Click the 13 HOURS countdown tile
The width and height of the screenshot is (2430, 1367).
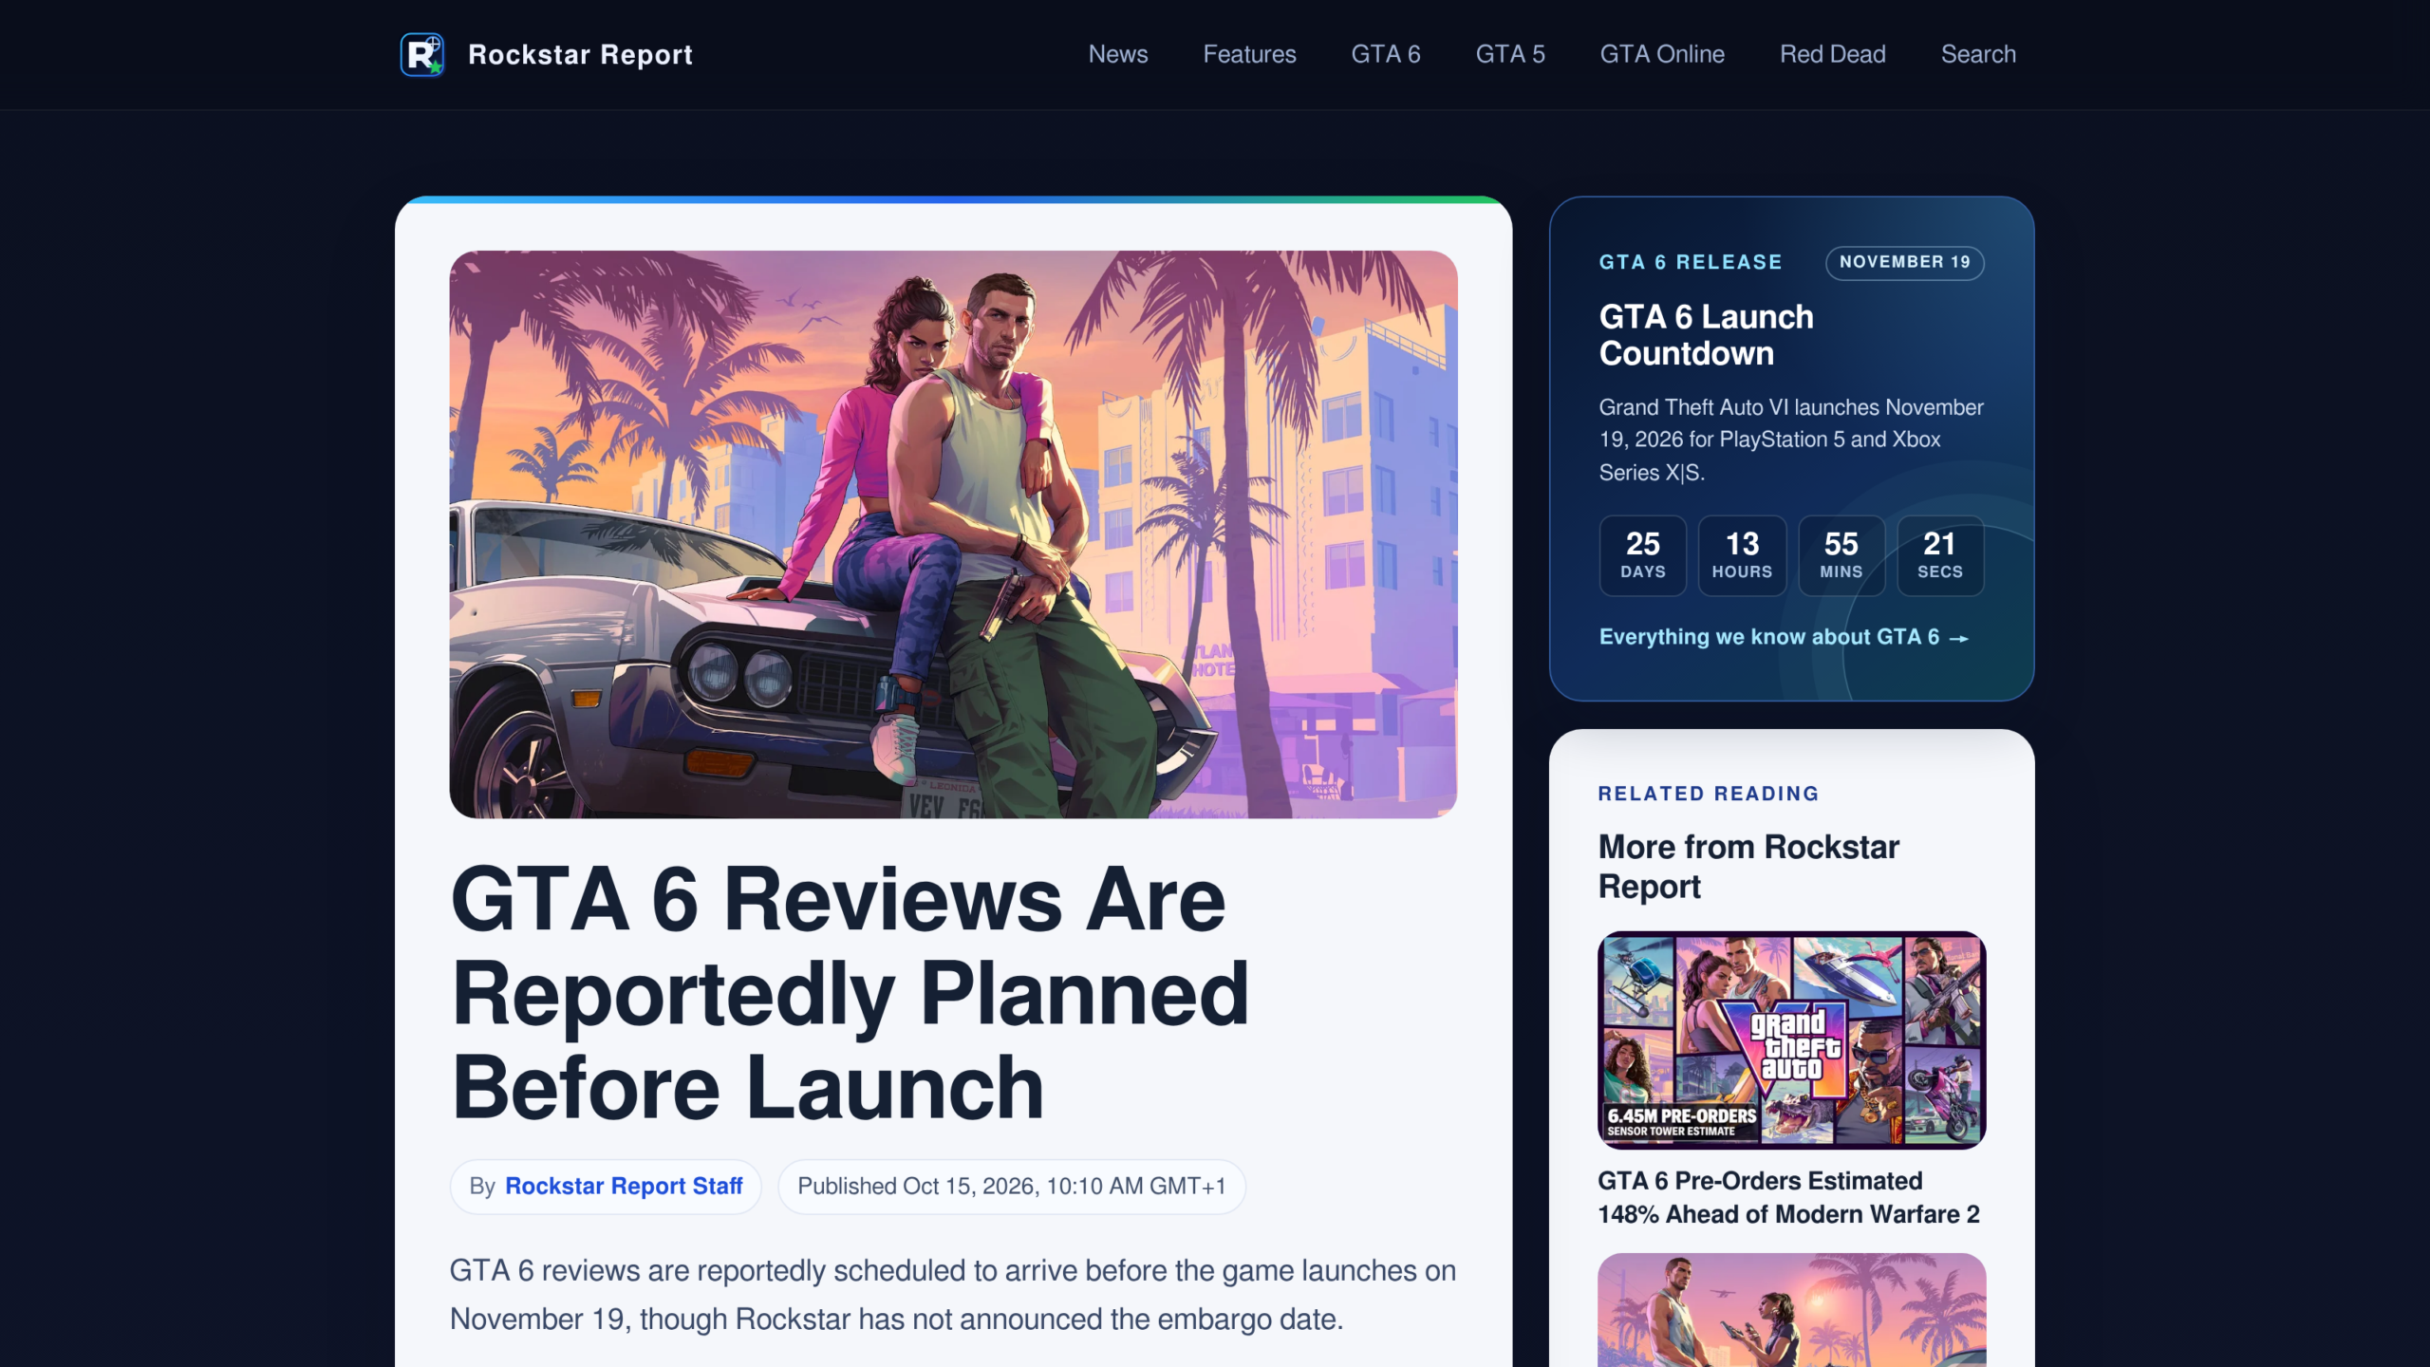pyautogui.click(x=1742, y=555)
